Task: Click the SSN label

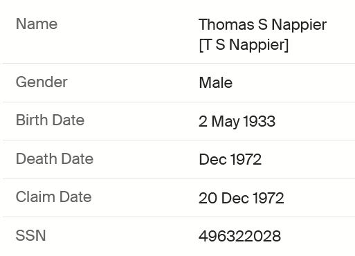Action: [x=30, y=235]
